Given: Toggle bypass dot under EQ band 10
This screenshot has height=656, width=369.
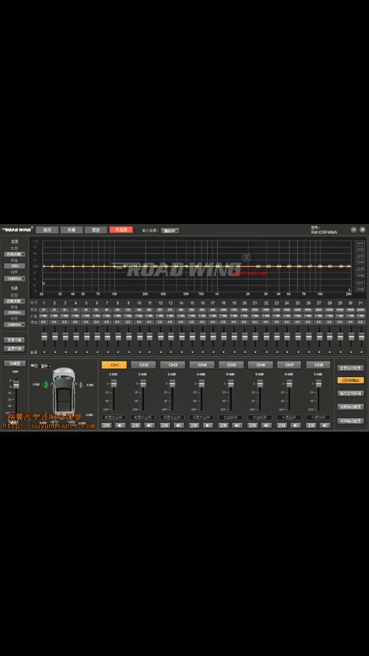Looking at the screenshot, I should pos(139,353).
